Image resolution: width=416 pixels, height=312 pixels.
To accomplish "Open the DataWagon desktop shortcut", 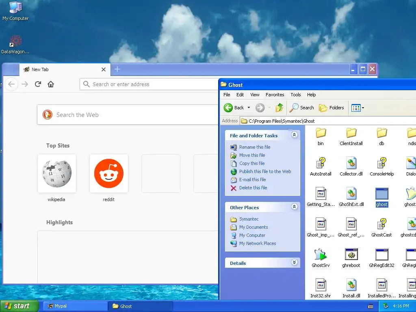I will 15,45.
